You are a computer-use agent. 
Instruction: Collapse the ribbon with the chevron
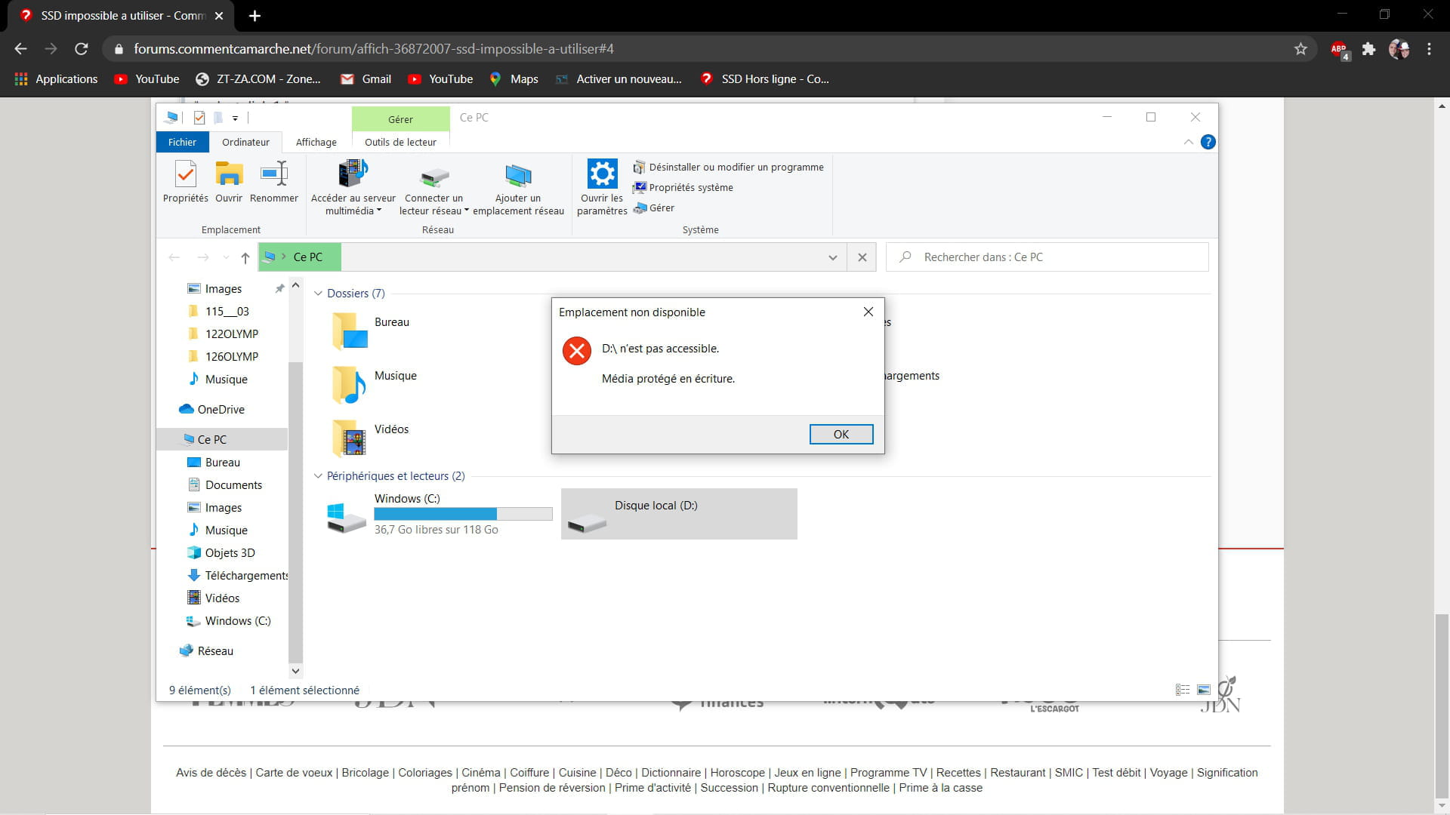pos(1188,142)
